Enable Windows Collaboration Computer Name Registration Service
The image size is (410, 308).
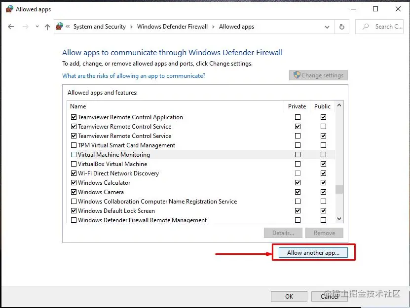pyautogui.click(x=74, y=201)
